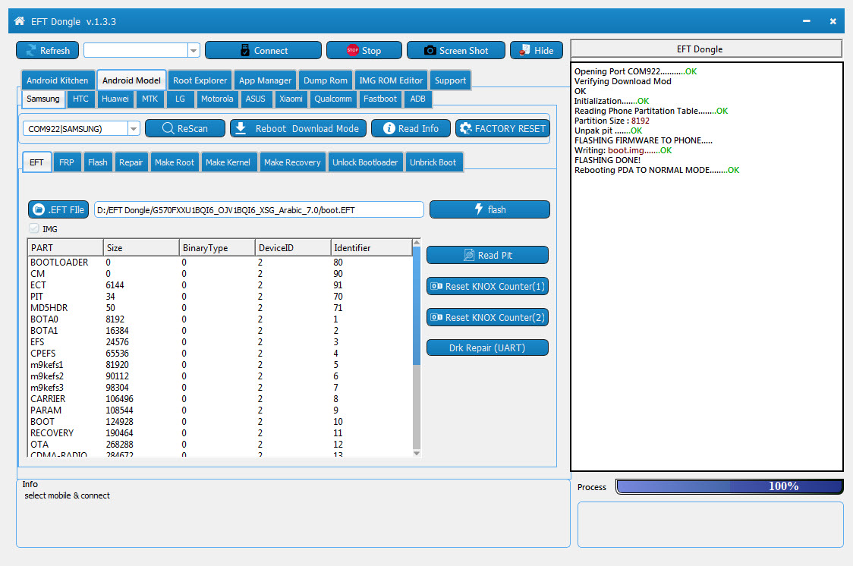Select the Huawei brand tab

point(115,99)
